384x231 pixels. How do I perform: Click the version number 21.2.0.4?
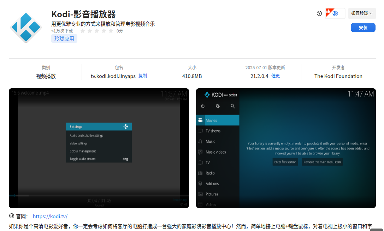click(x=259, y=76)
